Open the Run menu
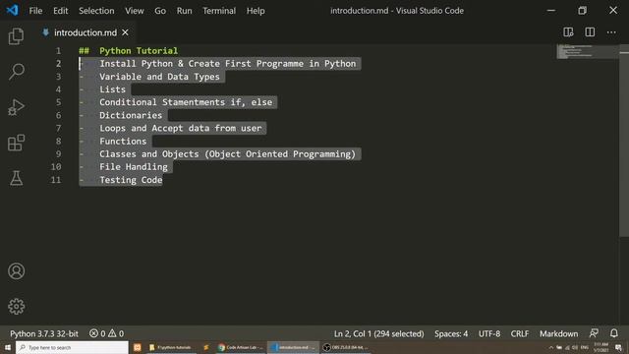Viewport: 629px width, 354px height. [184, 11]
